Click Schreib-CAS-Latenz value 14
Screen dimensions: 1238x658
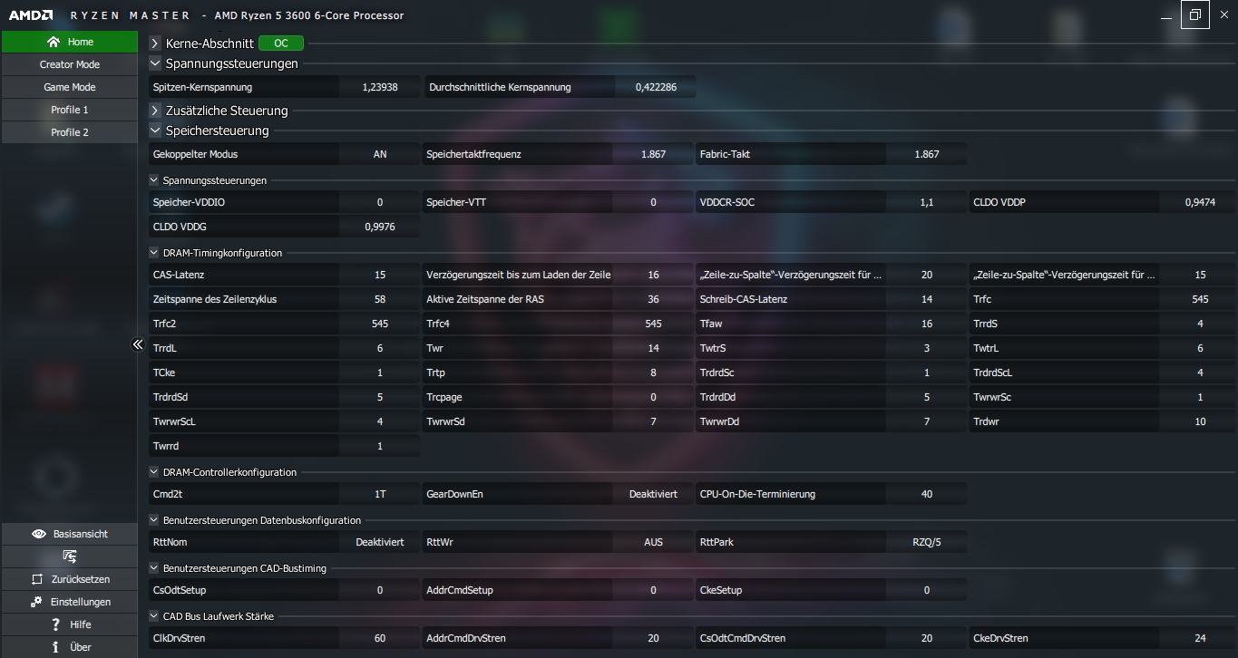click(926, 299)
